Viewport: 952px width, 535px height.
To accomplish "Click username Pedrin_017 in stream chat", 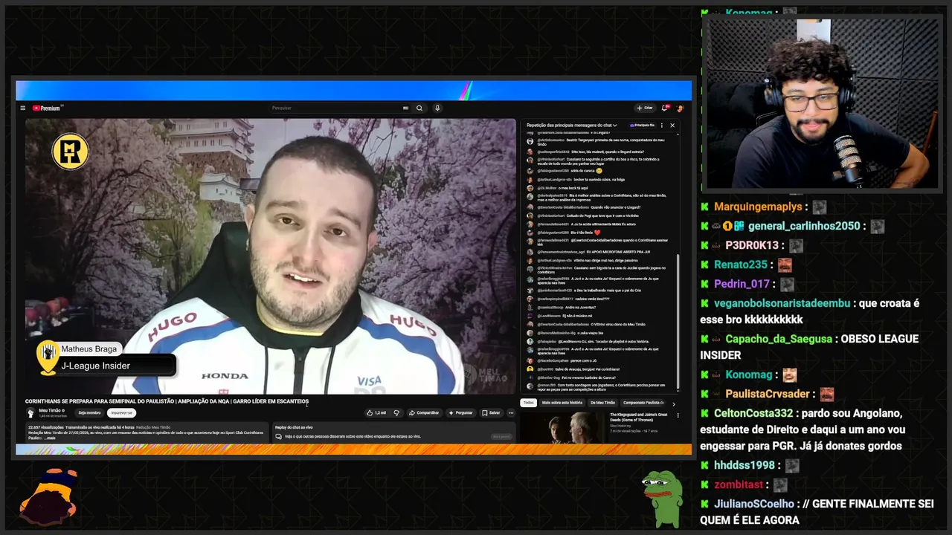I will point(742,284).
